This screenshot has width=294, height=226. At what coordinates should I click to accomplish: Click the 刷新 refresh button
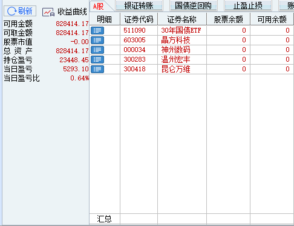[x=20, y=11]
